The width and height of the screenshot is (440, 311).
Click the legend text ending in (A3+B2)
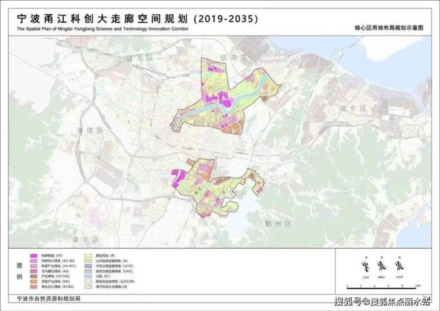coord(57,261)
